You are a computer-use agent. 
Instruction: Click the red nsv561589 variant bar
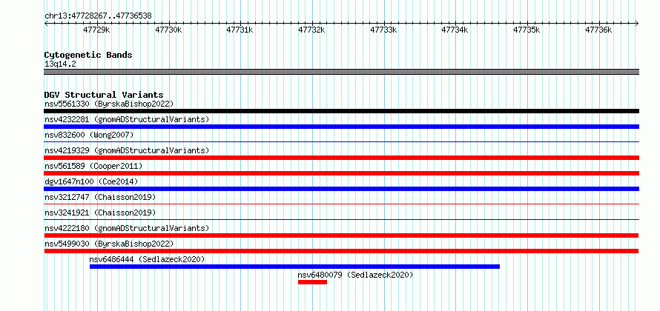click(x=341, y=173)
